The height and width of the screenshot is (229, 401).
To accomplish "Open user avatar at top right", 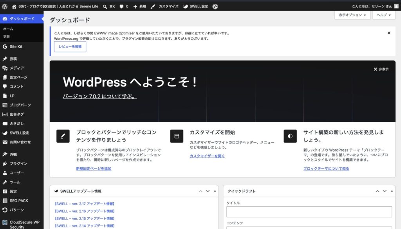I will [x=396, y=7].
